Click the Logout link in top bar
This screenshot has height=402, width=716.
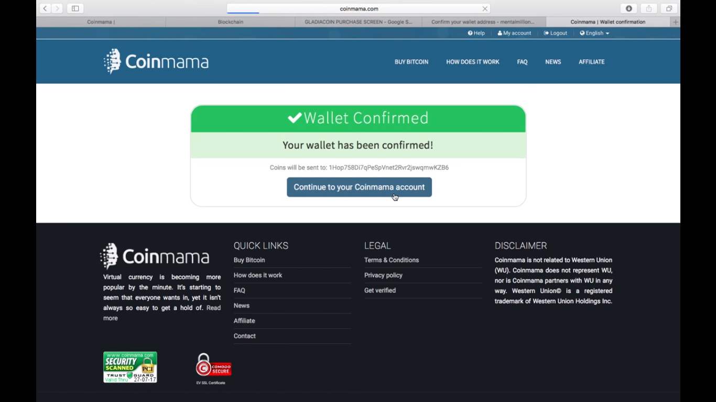(x=556, y=33)
